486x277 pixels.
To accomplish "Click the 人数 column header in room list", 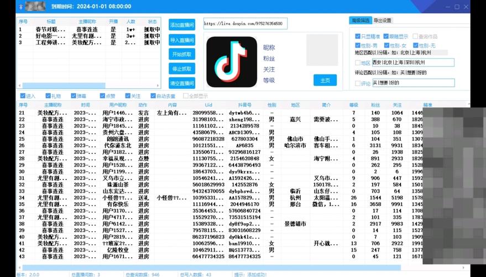I will click(x=131, y=22).
